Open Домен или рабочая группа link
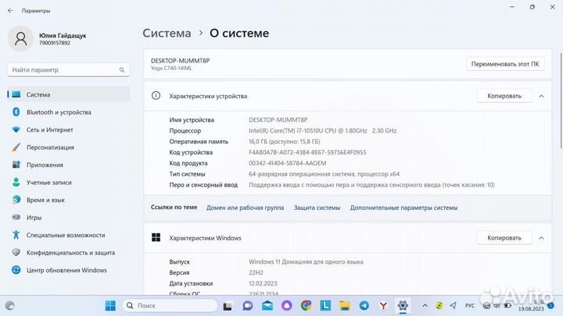 click(245, 208)
